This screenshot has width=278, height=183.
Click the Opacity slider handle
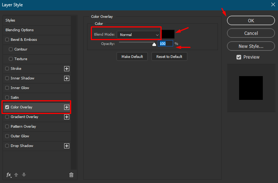[x=154, y=44]
